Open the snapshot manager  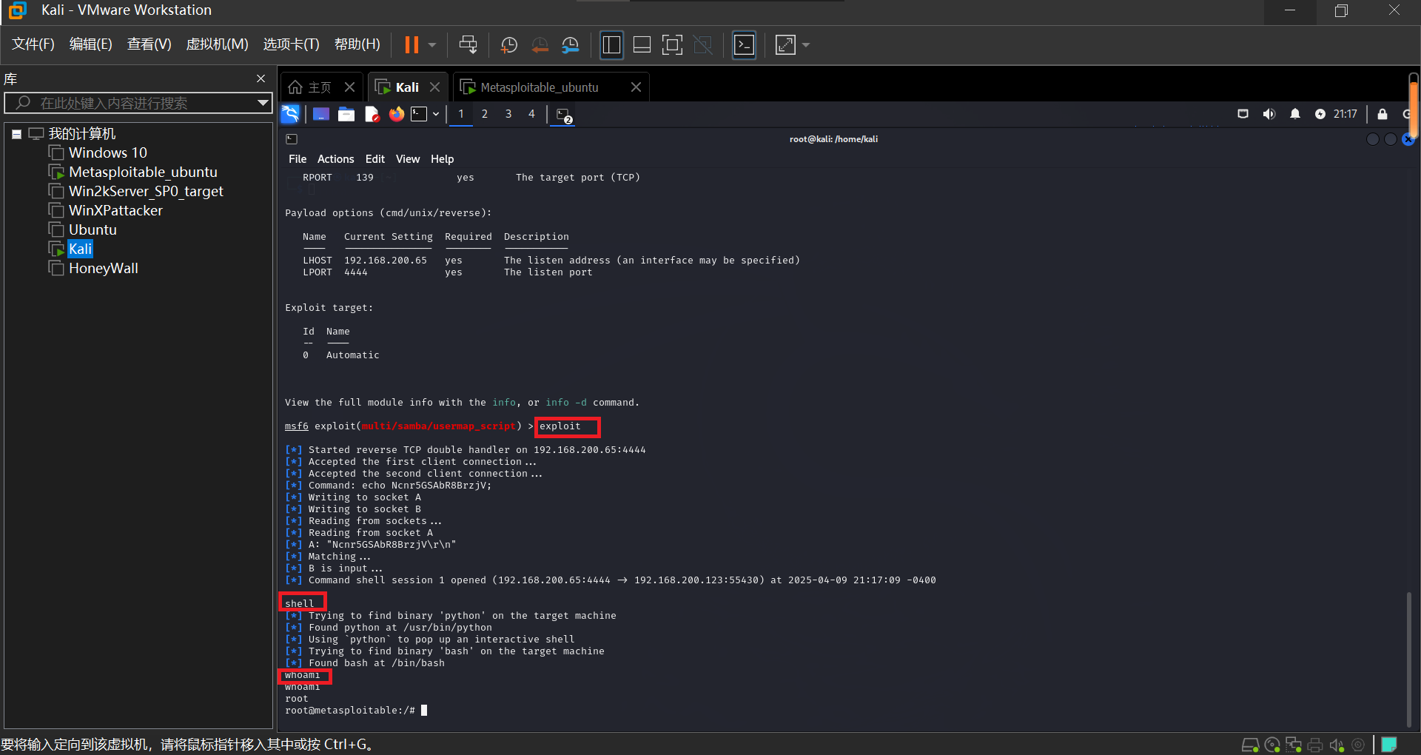tap(571, 45)
